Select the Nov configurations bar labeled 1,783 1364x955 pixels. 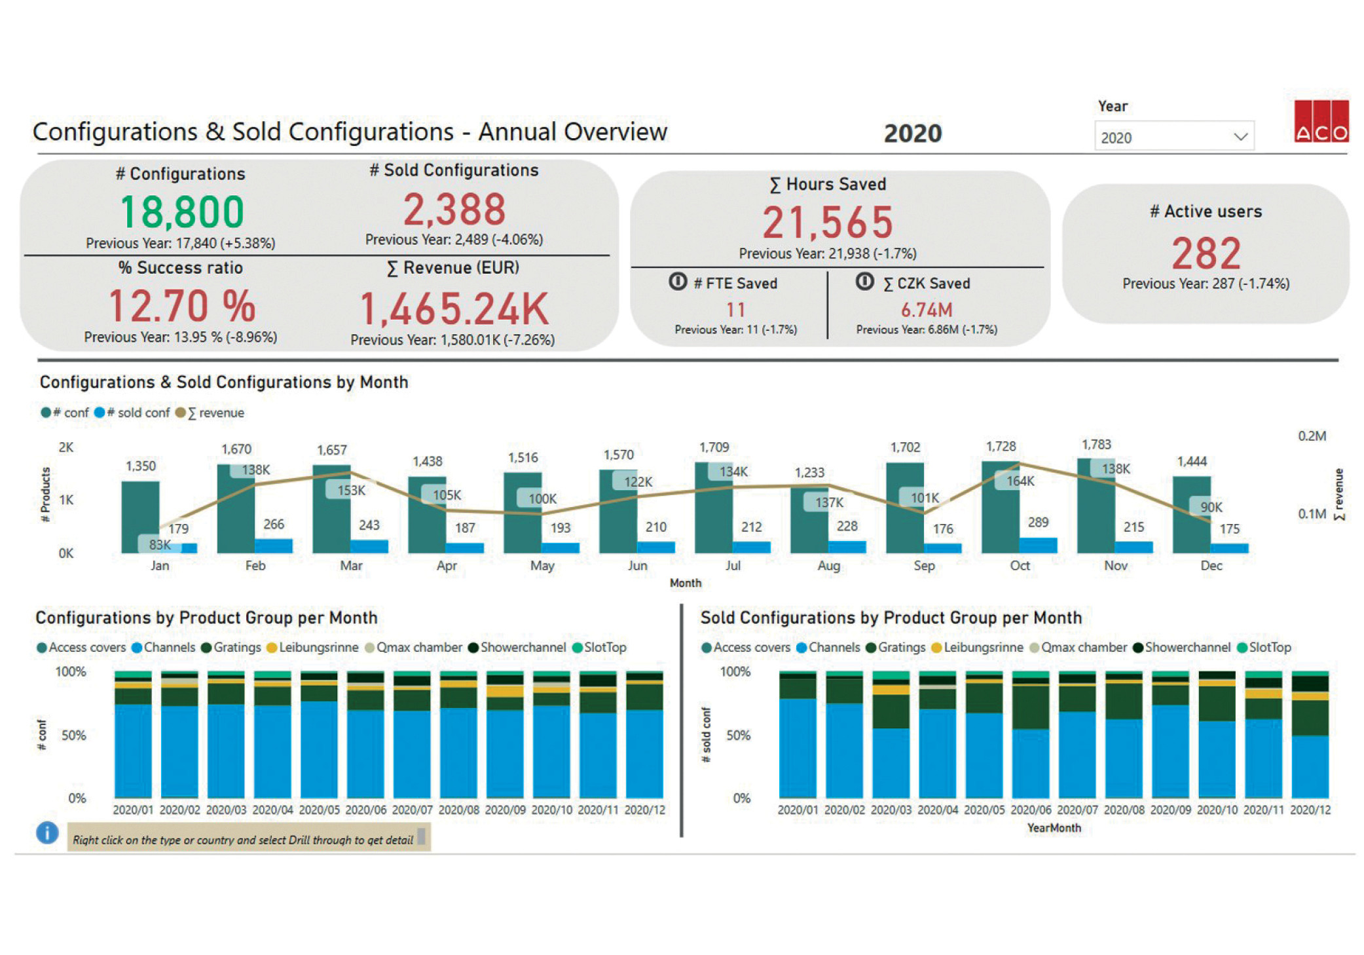(1096, 506)
